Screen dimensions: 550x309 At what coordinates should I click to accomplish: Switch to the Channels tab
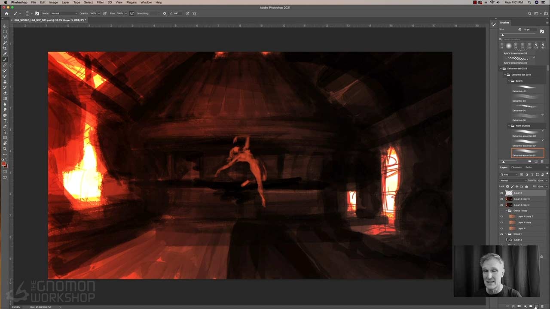point(516,167)
